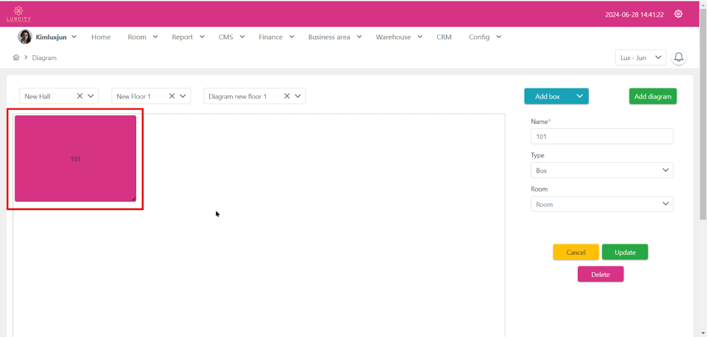Click the Kimluxjun user avatar

point(25,37)
